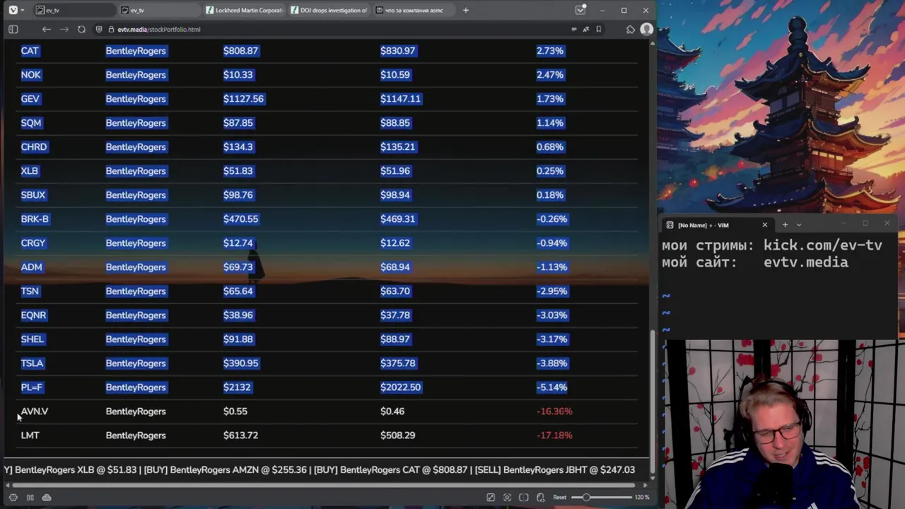Click terminal icon on VIM tab

(670, 225)
